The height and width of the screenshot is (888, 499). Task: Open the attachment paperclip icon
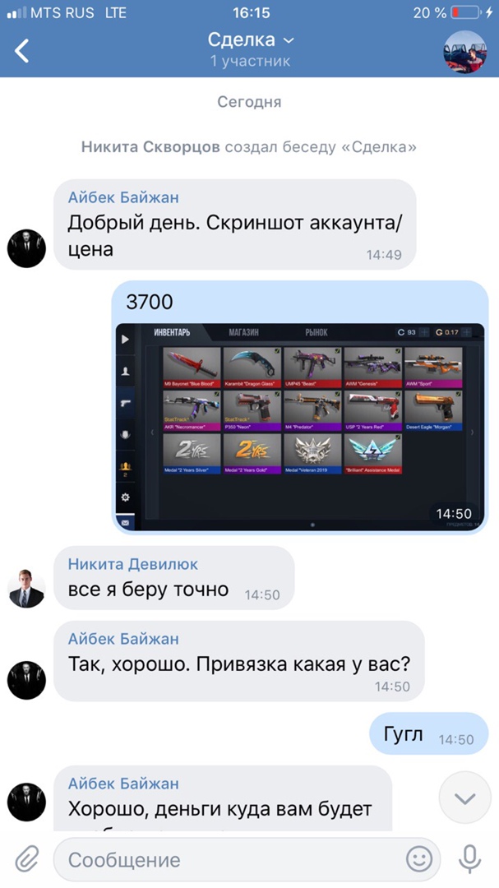26,859
